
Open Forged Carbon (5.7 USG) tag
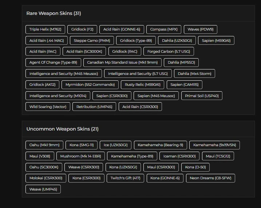pyautogui.click(x=169, y=51)
